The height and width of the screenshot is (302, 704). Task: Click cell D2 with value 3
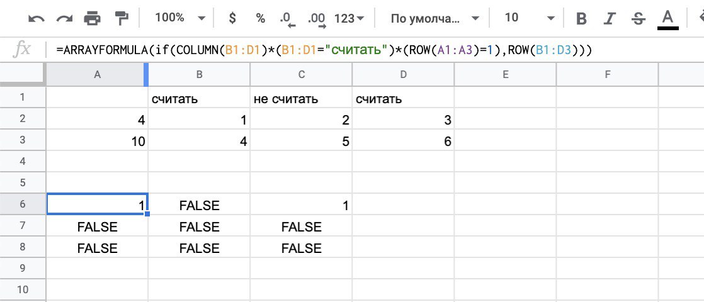[x=403, y=120]
